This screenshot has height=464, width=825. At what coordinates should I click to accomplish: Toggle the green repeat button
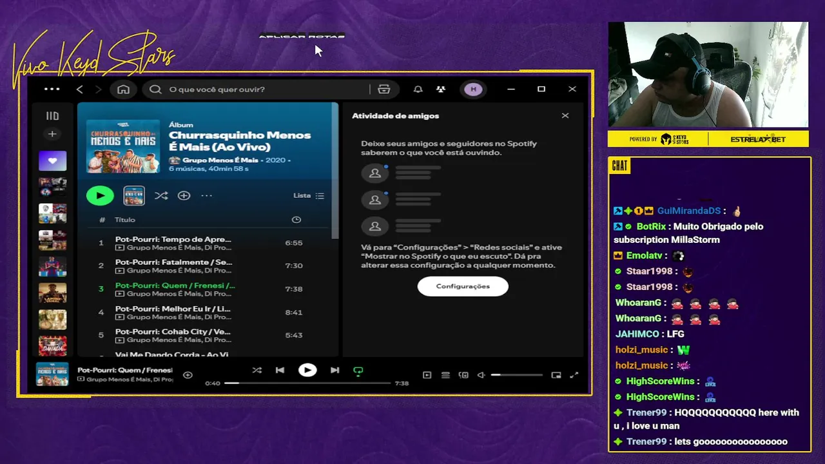[x=358, y=371]
